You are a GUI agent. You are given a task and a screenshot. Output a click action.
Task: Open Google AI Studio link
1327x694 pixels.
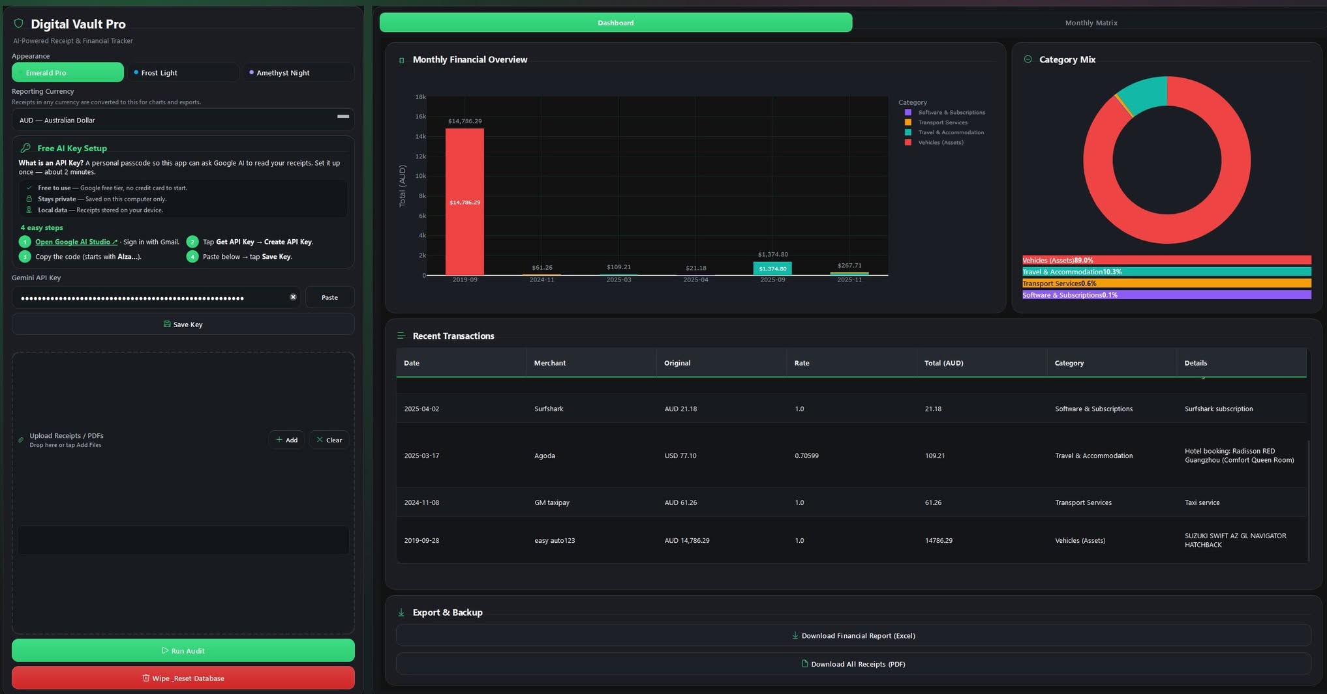click(76, 242)
